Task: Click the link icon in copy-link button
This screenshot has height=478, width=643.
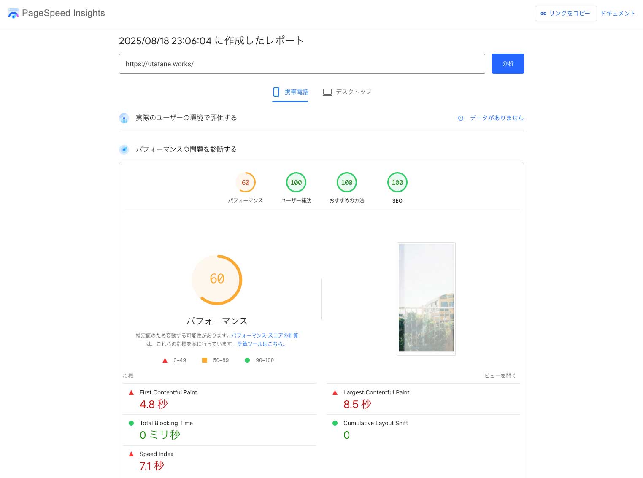Action: coord(543,14)
